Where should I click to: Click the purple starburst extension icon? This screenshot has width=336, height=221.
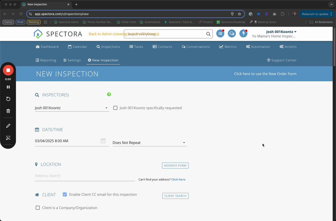[x=266, y=14]
